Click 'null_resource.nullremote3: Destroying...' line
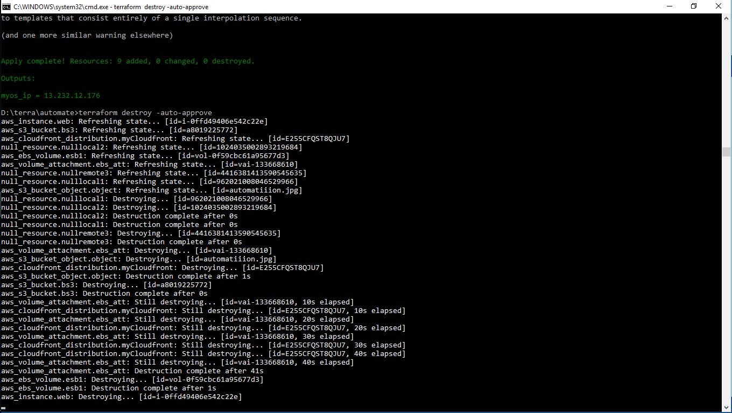The width and height of the screenshot is (732, 413). (x=141, y=233)
